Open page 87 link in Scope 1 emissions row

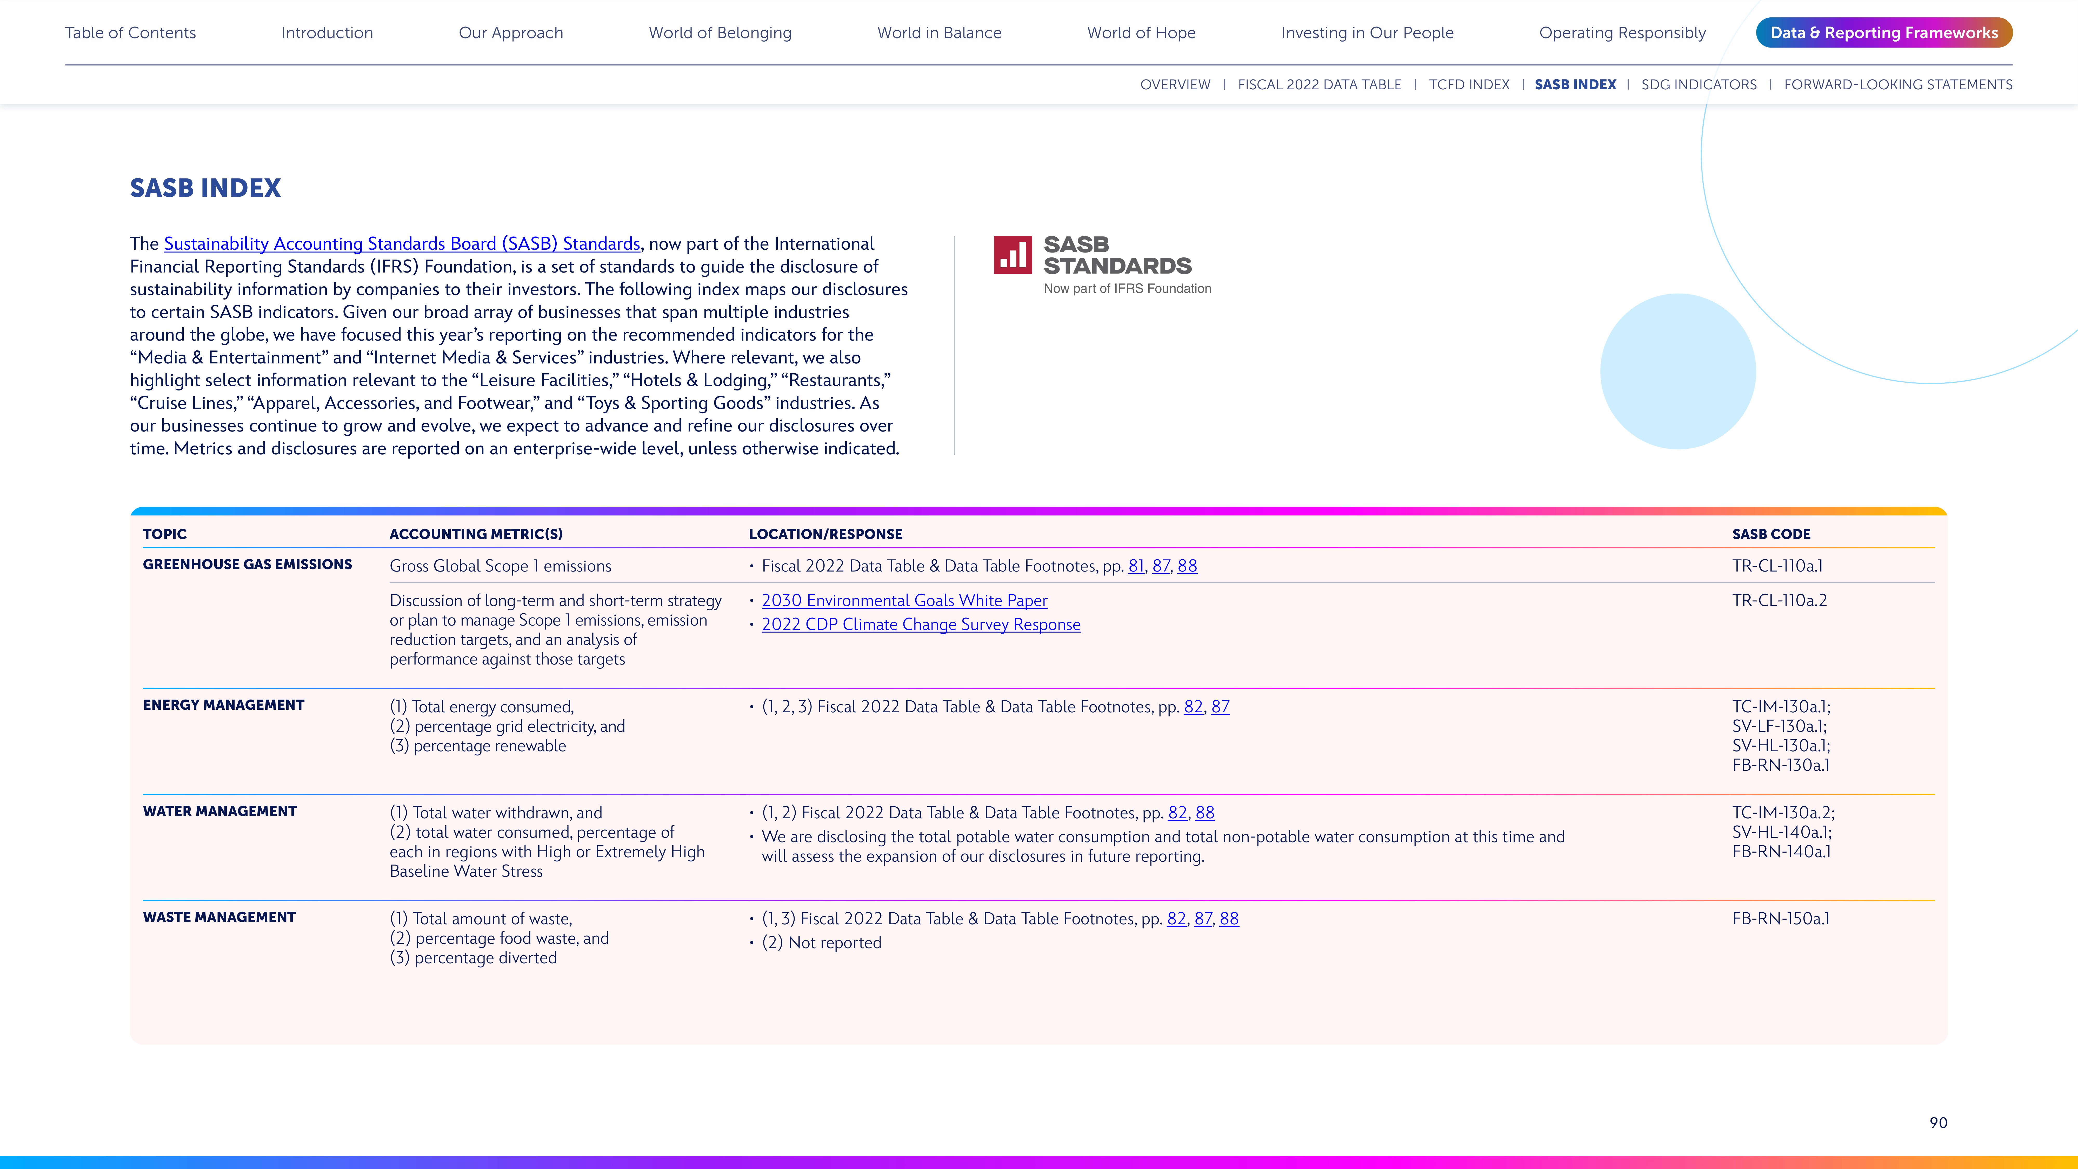coord(1161,566)
